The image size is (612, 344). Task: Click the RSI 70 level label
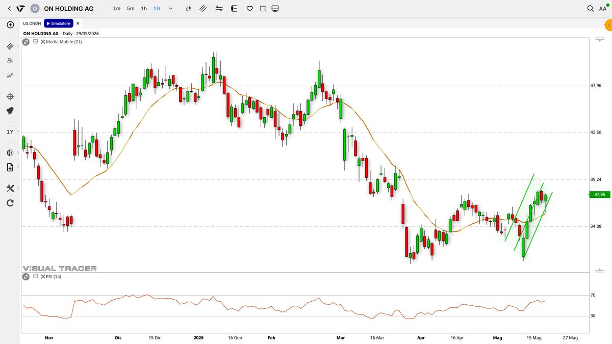click(x=593, y=295)
